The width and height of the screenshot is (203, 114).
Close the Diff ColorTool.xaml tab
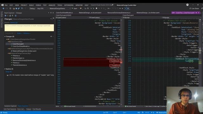[199, 13]
